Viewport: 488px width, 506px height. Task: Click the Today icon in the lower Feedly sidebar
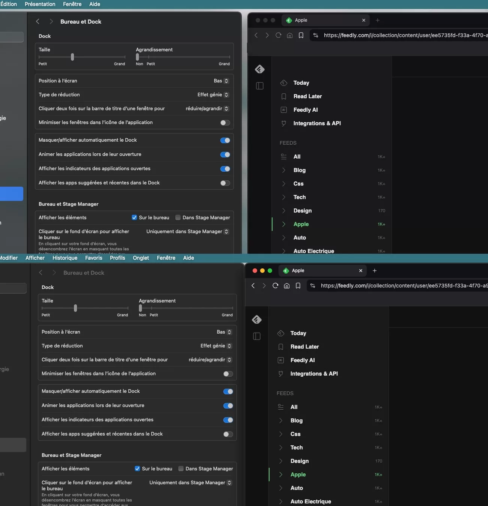click(x=281, y=333)
